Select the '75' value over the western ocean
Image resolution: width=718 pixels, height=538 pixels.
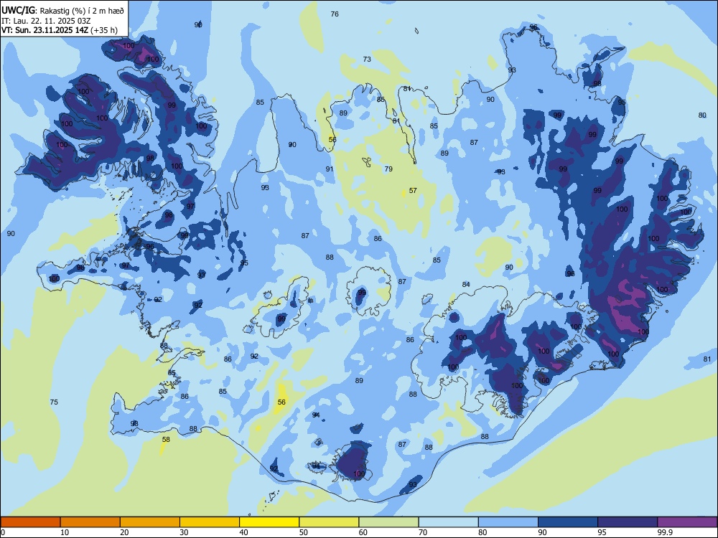54,402
